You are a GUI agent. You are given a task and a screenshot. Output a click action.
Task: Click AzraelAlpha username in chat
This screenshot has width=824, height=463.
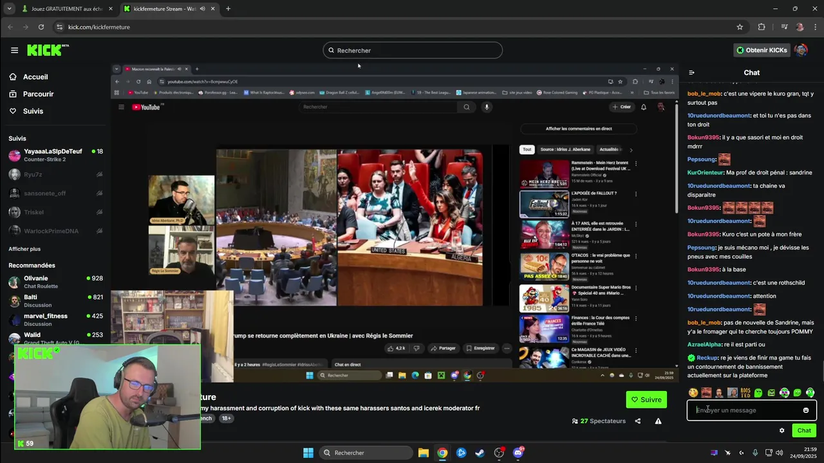point(704,345)
